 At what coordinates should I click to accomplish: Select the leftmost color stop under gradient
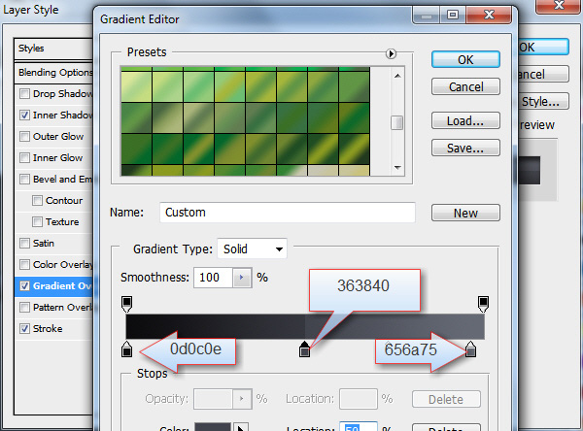126,349
